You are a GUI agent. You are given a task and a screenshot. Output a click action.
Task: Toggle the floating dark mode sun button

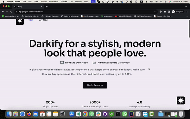click(x=181, y=100)
